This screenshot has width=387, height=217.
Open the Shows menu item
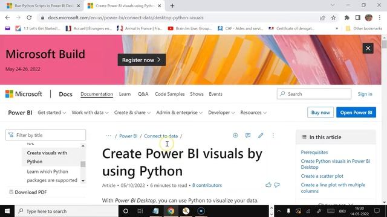(x=197, y=94)
